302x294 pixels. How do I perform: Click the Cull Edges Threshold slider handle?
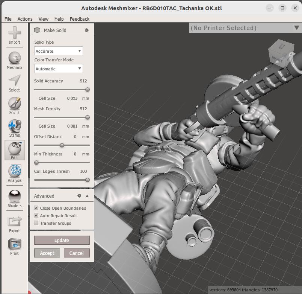tap(88, 180)
